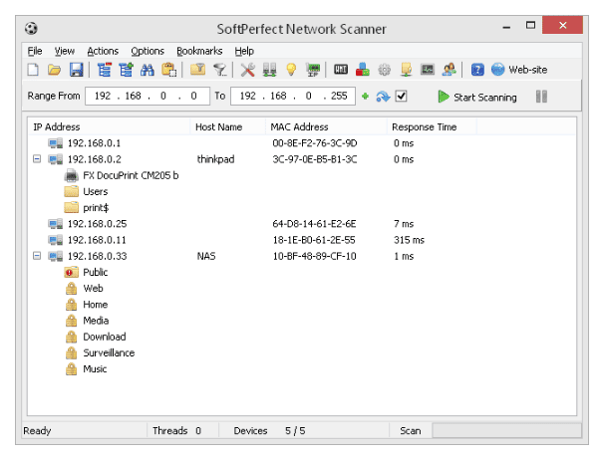Click the pause scanning icon

point(541,97)
